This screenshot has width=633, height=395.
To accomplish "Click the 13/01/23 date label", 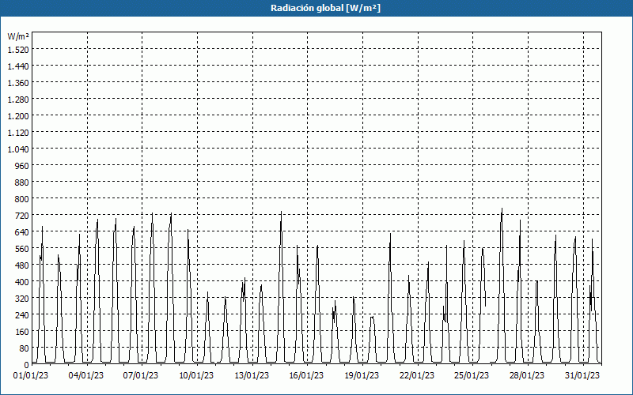I will pos(252,376).
